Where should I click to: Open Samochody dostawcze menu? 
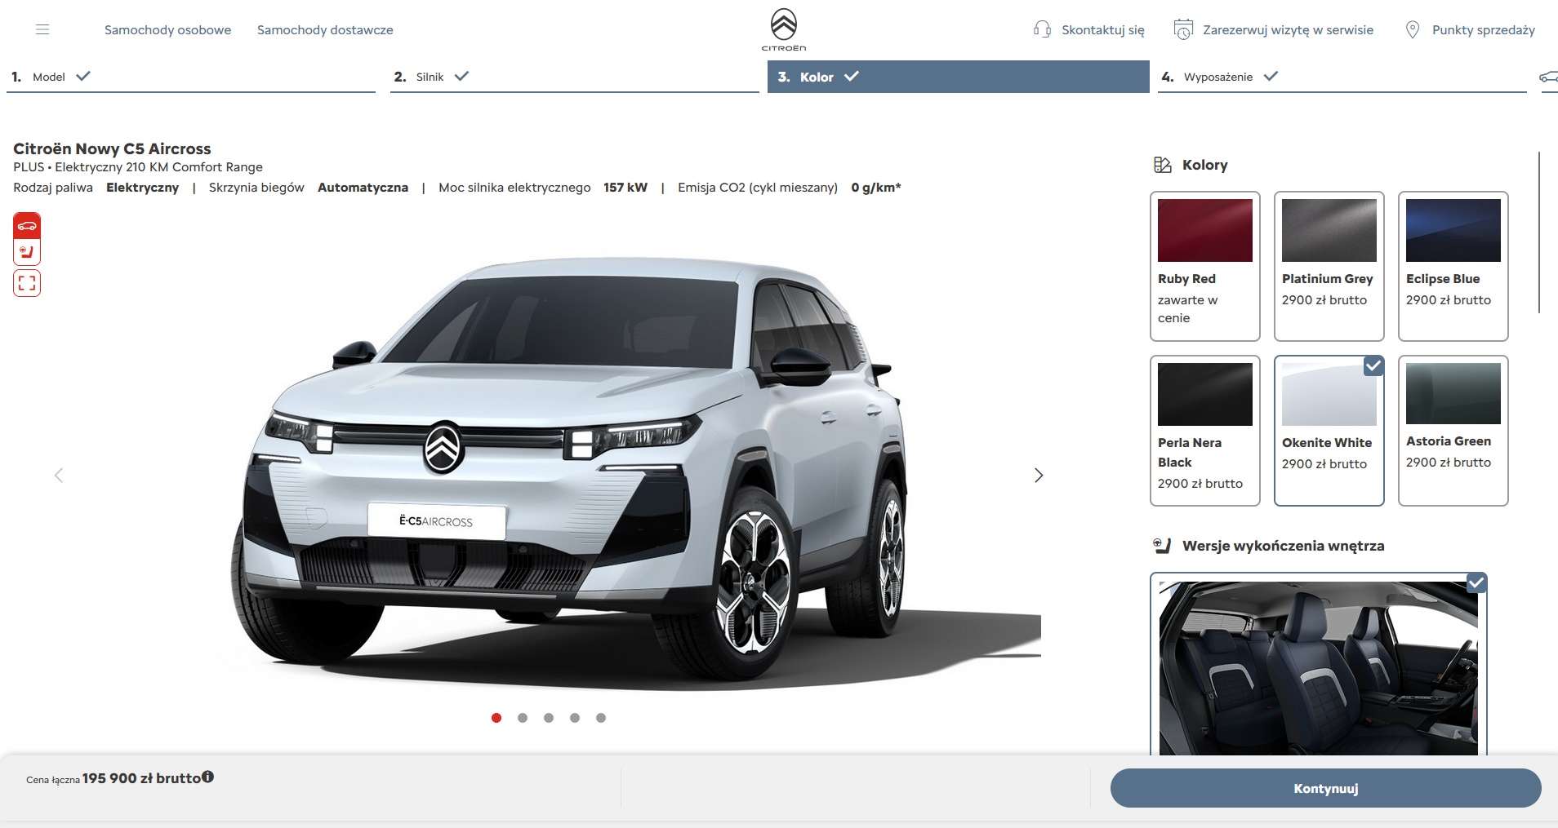pyautogui.click(x=325, y=30)
